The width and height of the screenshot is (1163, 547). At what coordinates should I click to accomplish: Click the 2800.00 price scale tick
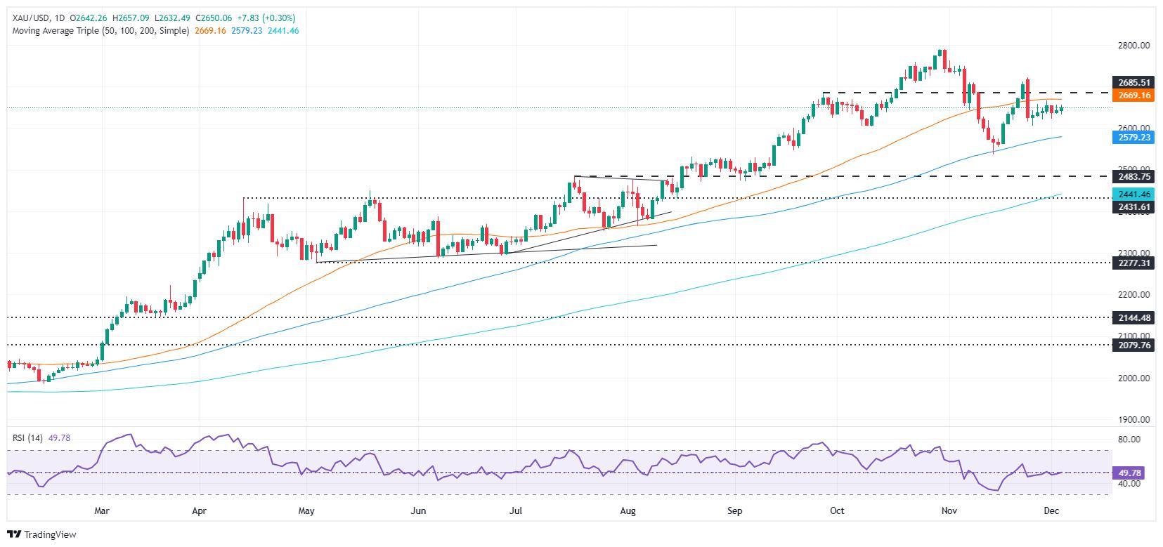point(1134,46)
